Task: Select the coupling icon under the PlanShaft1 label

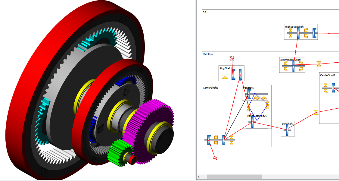Action: point(249,94)
